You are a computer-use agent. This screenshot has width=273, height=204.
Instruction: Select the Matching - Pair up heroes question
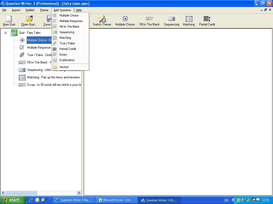(x=53, y=77)
